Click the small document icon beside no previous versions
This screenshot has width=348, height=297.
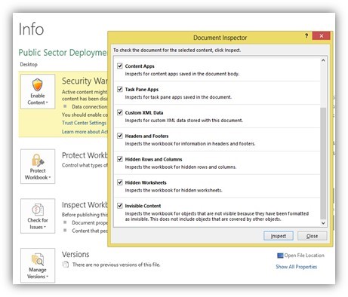(x=66, y=265)
